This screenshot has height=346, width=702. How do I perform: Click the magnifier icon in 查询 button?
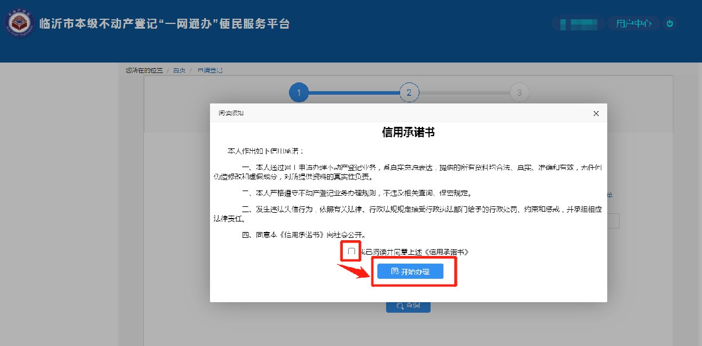400,306
